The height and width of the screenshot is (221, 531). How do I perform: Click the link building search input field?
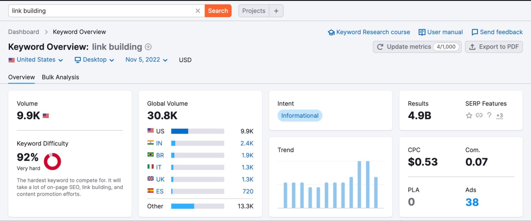click(101, 11)
